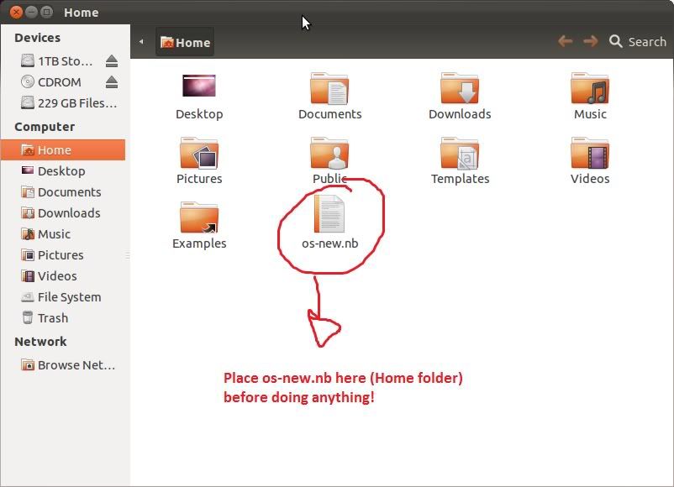Click the Music label under the main pane icon
674x487 pixels.
tap(590, 114)
